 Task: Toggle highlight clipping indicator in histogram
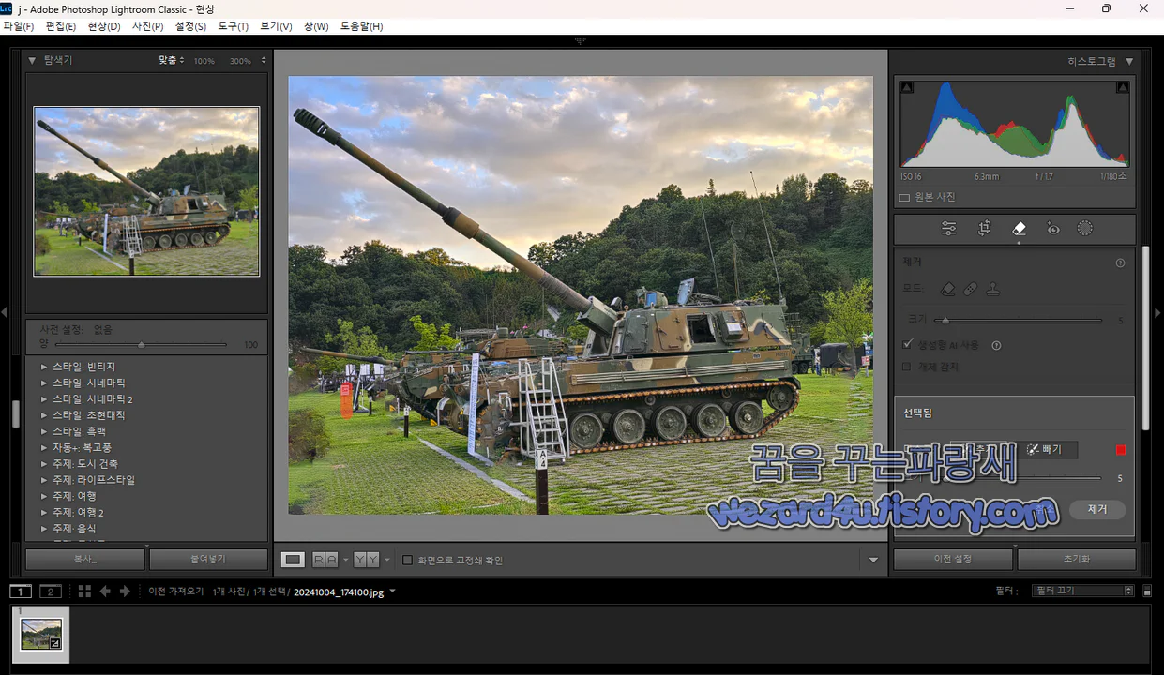click(1123, 87)
